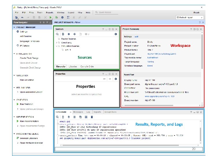Click Create Block Design
The image size is (208, 156).
click(29, 58)
